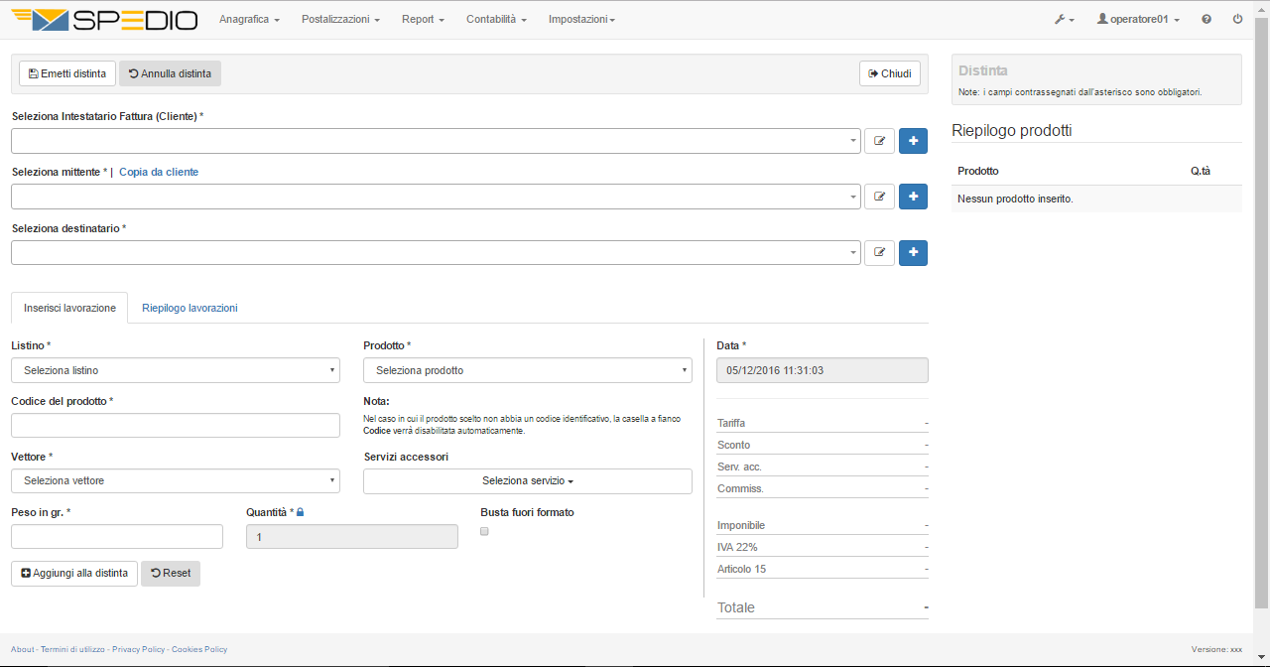Open Seleziona mittente dropdown
This screenshot has width=1270, height=667.
point(436,197)
